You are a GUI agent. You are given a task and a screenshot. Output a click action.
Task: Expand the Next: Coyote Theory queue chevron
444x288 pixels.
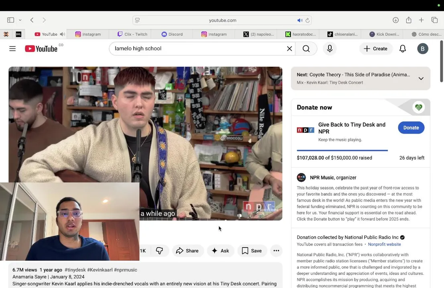[x=421, y=78]
